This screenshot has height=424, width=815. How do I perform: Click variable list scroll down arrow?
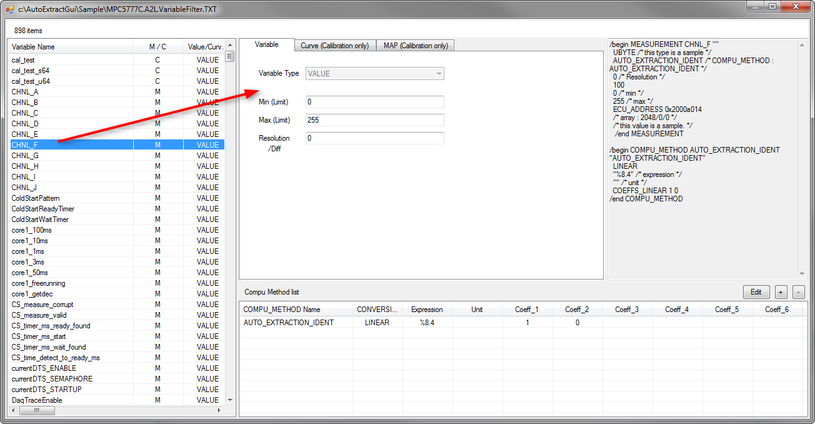point(229,400)
